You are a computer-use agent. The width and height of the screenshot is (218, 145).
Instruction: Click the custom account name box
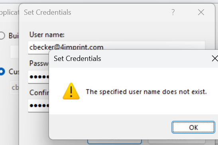[15, 88]
